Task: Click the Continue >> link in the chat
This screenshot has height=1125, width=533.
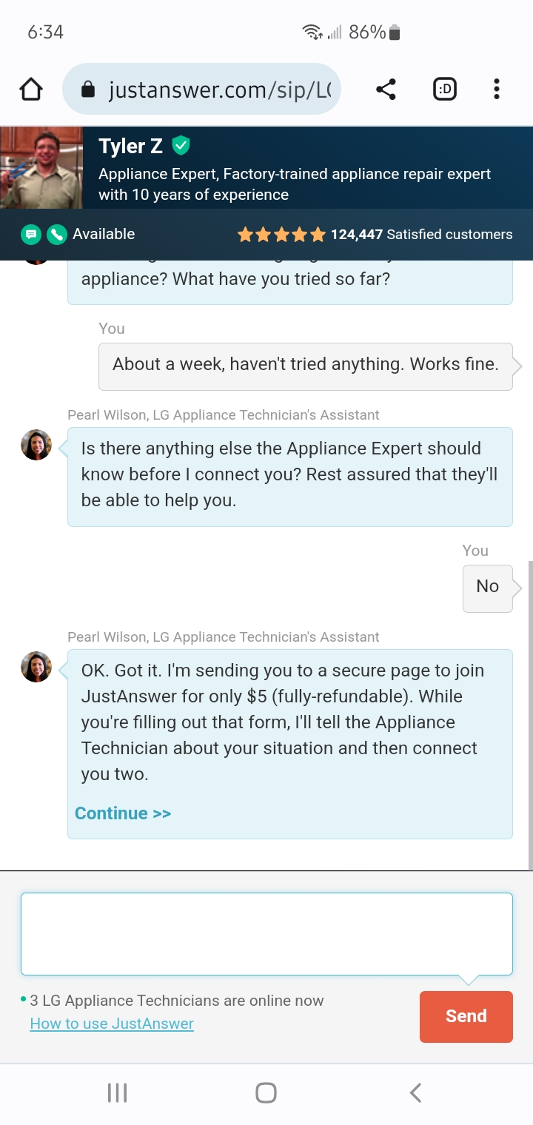Action: point(122,813)
